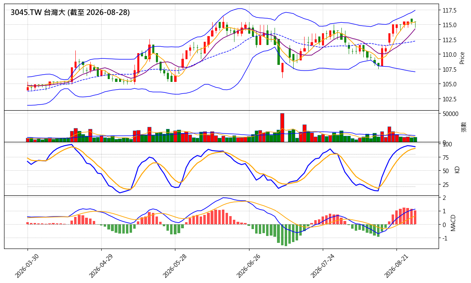Click the MACD axis value 2
This screenshot has height=283, width=471.
[444, 197]
